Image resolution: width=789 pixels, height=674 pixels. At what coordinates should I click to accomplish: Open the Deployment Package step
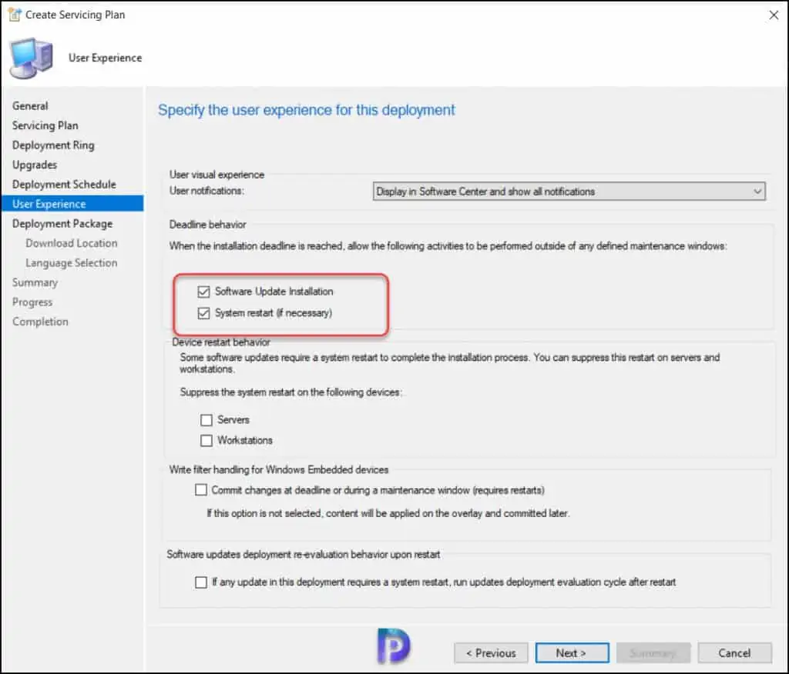(x=62, y=224)
